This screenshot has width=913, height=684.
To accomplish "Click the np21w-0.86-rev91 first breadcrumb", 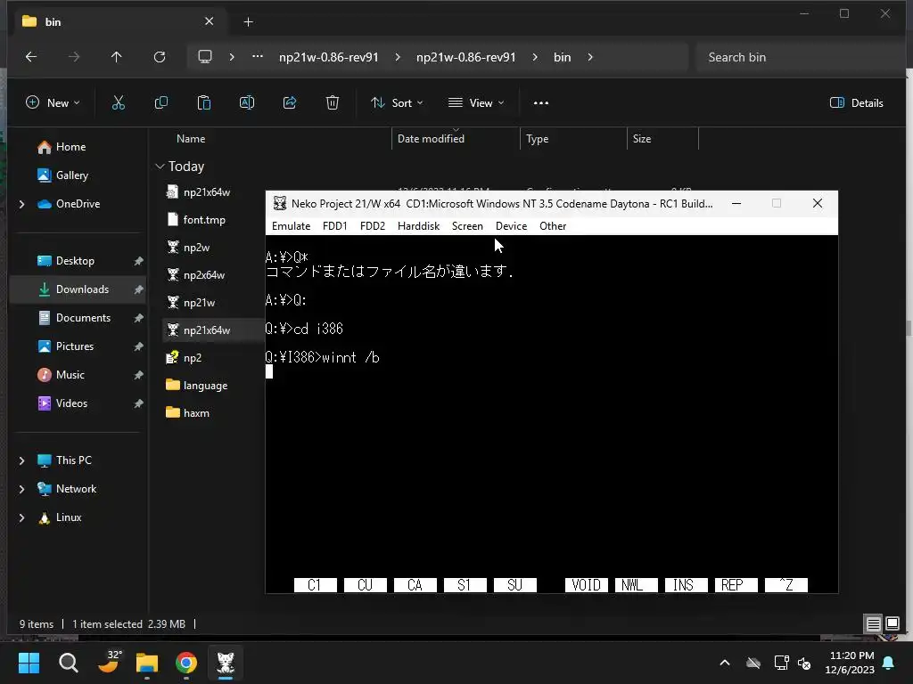I will (329, 57).
